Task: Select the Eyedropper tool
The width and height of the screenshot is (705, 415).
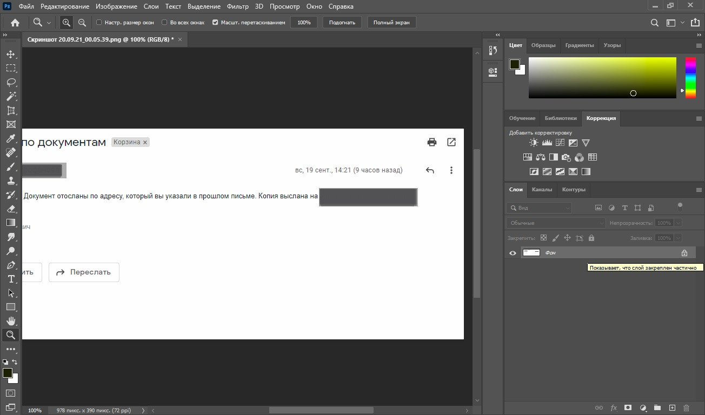Action: click(11, 139)
